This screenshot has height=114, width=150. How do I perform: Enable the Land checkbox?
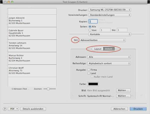(x=89, y=73)
